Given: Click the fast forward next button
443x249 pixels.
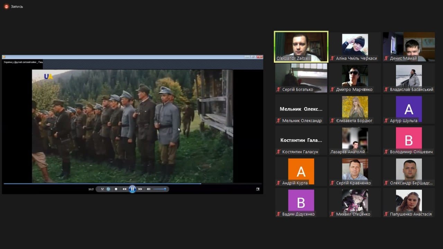Looking at the screenshot, I should coord(140,189).
